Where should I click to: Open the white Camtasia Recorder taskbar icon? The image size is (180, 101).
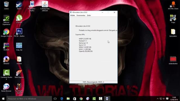tap(101, 98)
